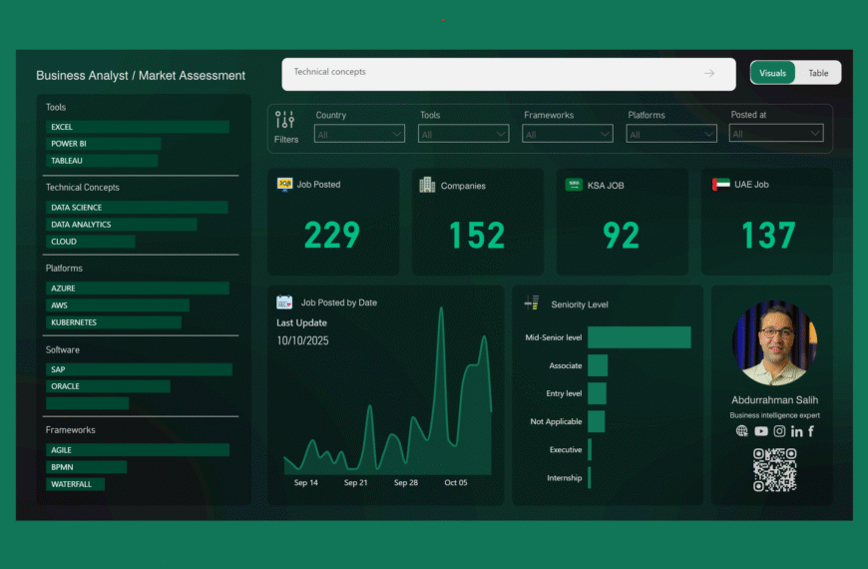
Task: Open the YouTube icon link
Action: point(761,431)
